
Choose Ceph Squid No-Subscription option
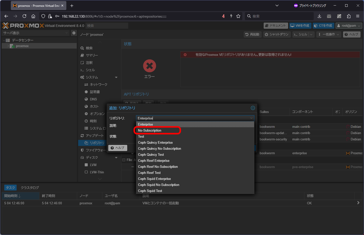(158, 185)
